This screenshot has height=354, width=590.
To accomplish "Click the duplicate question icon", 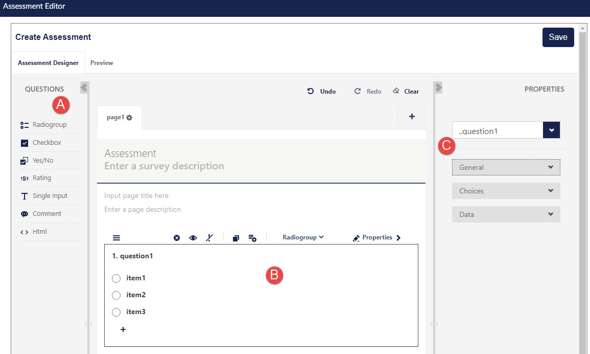I will point(236,238).
